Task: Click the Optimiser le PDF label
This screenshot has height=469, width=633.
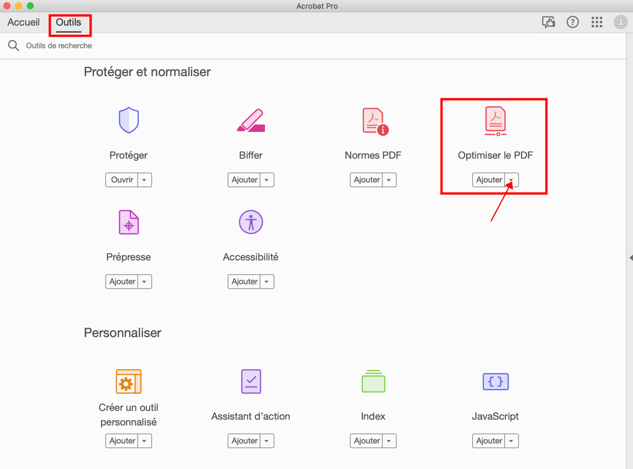Action: [x=495, y=155]
